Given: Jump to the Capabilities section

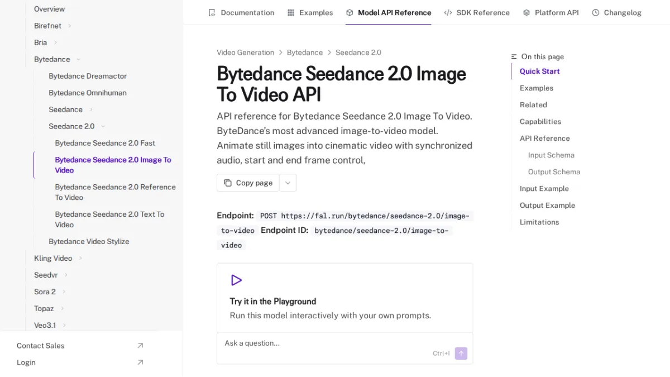Looking at the screenshot, I should (540, 121).
